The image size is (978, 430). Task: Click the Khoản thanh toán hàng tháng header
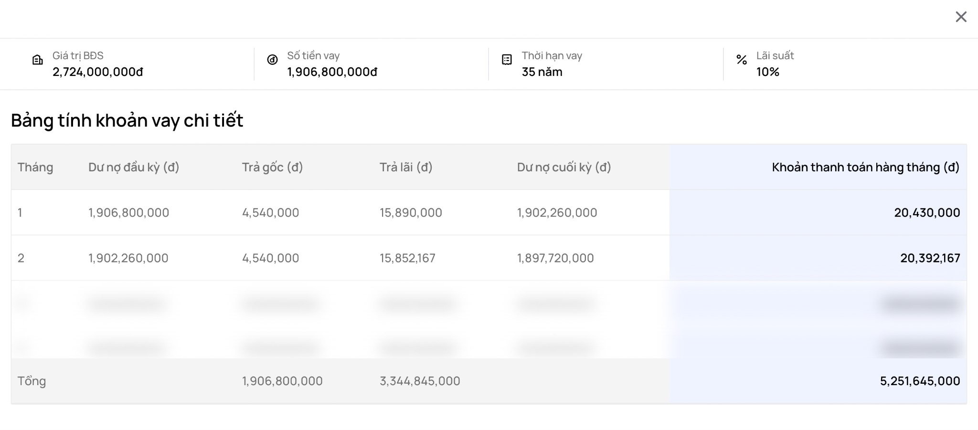866,168
